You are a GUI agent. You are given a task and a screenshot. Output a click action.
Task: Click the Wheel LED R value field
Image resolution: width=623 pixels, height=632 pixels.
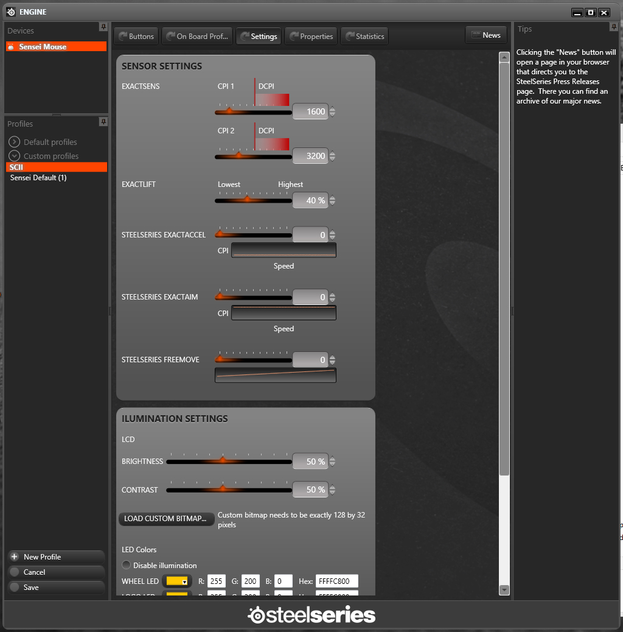(216, 581)
